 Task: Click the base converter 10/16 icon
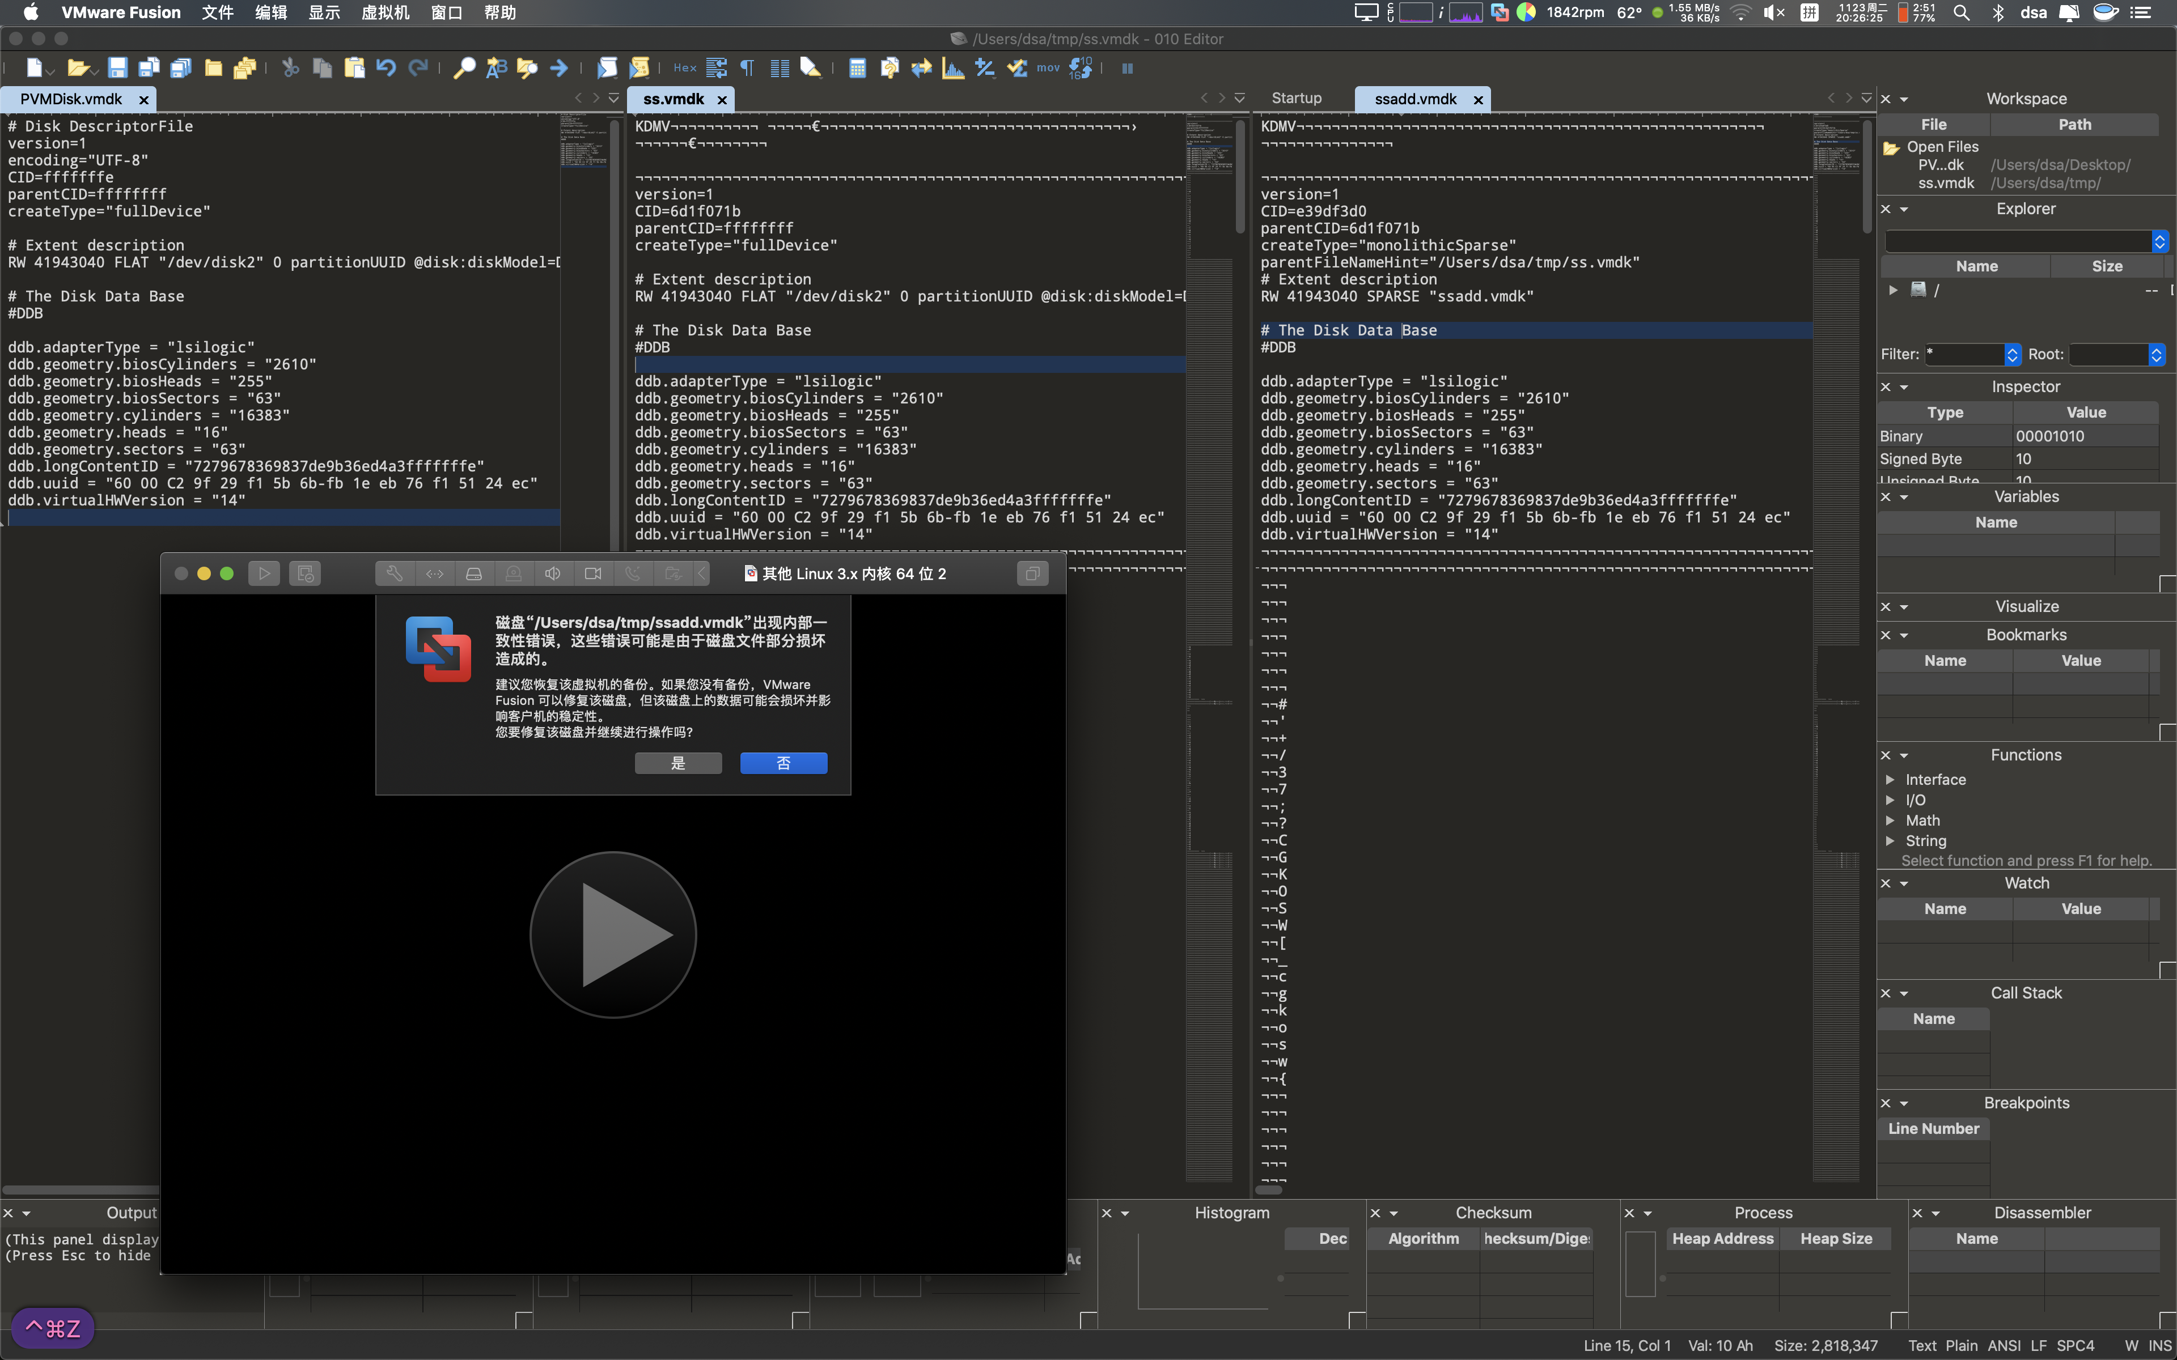tap(1081, 67)
